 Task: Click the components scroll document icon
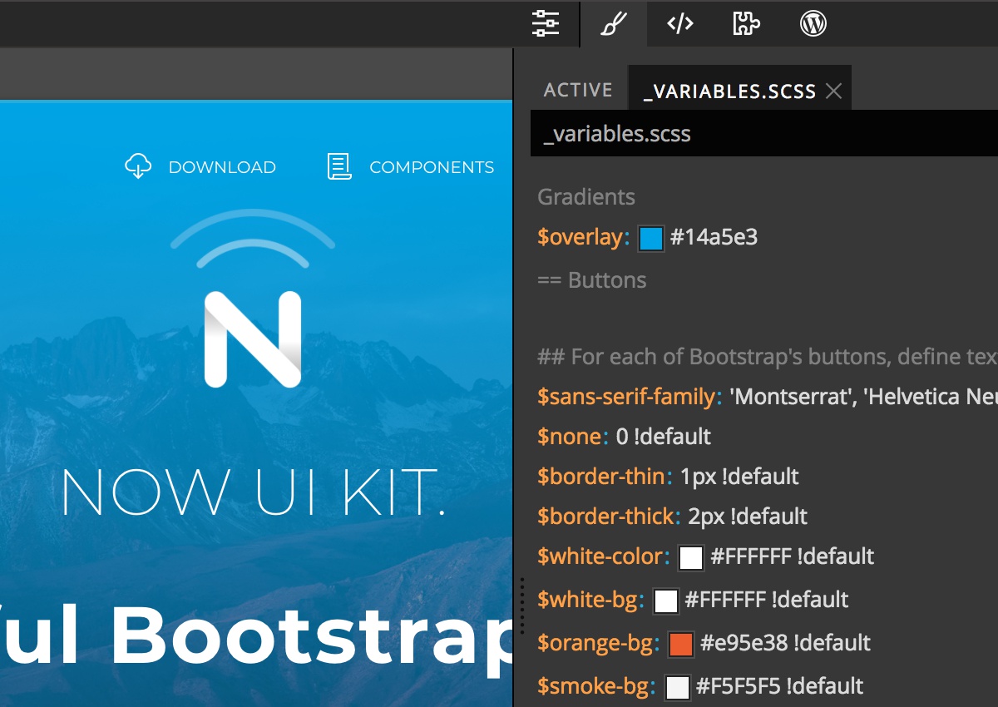click(338, 166)
